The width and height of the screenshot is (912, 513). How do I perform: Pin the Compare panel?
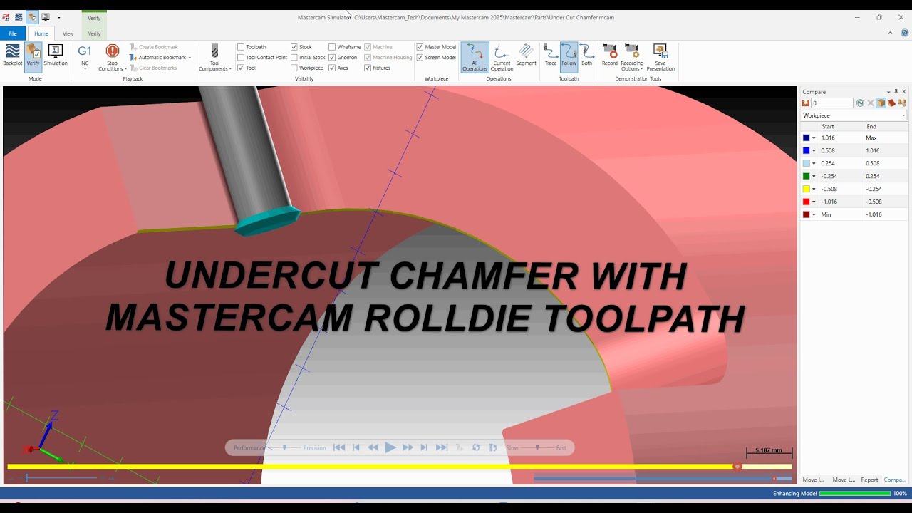tap(896, 92)
